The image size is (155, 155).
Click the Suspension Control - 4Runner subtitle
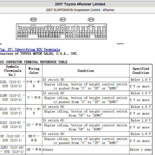(80, 10)
